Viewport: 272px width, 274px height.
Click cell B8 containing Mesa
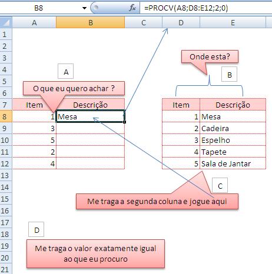pyautogui.click(x=91, y=116)
